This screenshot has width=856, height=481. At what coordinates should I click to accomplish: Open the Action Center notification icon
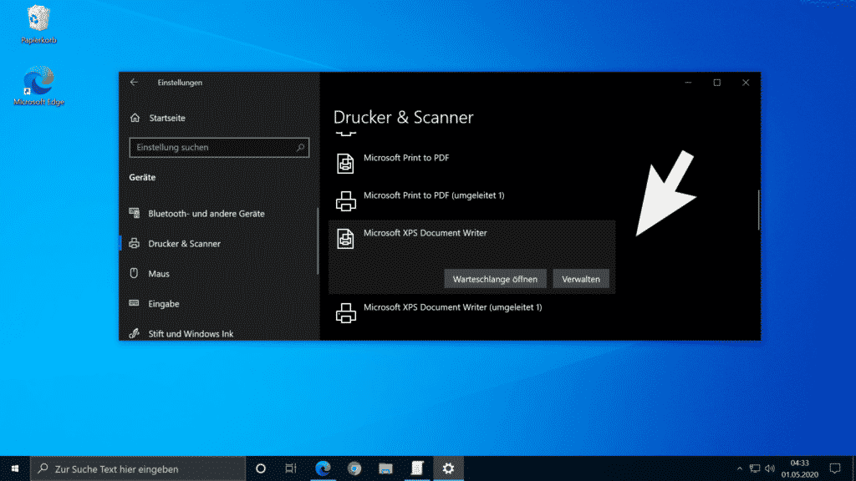pos(835,468)
